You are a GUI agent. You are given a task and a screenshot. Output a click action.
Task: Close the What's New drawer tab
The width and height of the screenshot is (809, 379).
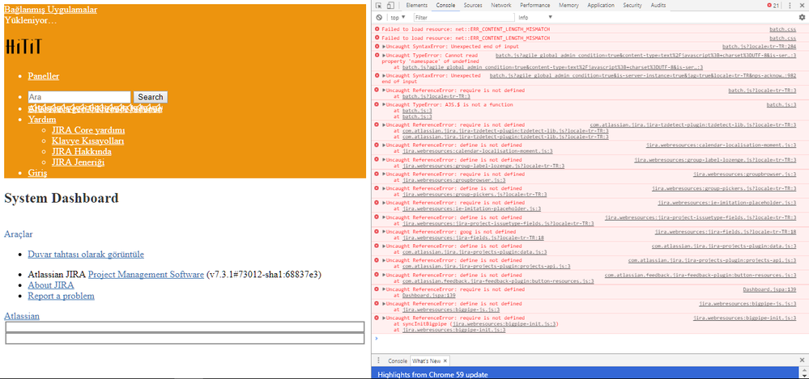[445, 361]
